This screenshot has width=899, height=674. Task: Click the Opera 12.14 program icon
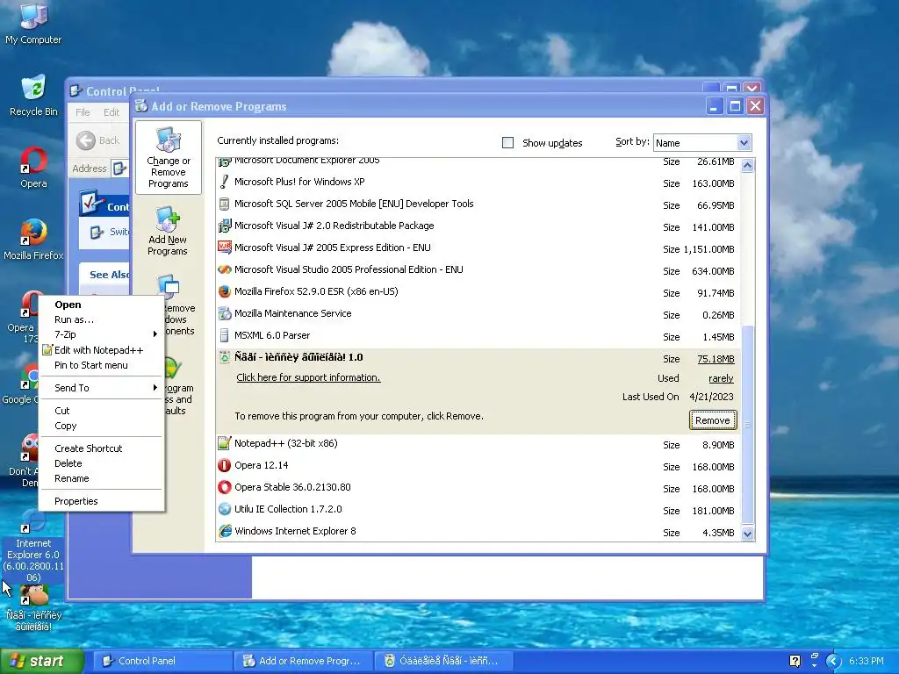pos(224,465)
